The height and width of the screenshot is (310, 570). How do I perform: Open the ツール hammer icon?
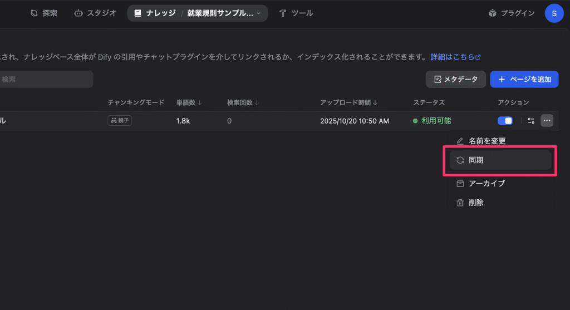pyautogui.click(x=283, y=13)
